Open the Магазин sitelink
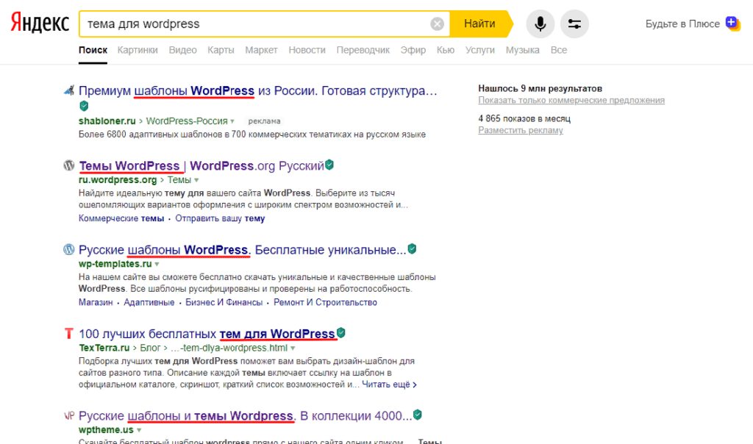 [96, 302]
